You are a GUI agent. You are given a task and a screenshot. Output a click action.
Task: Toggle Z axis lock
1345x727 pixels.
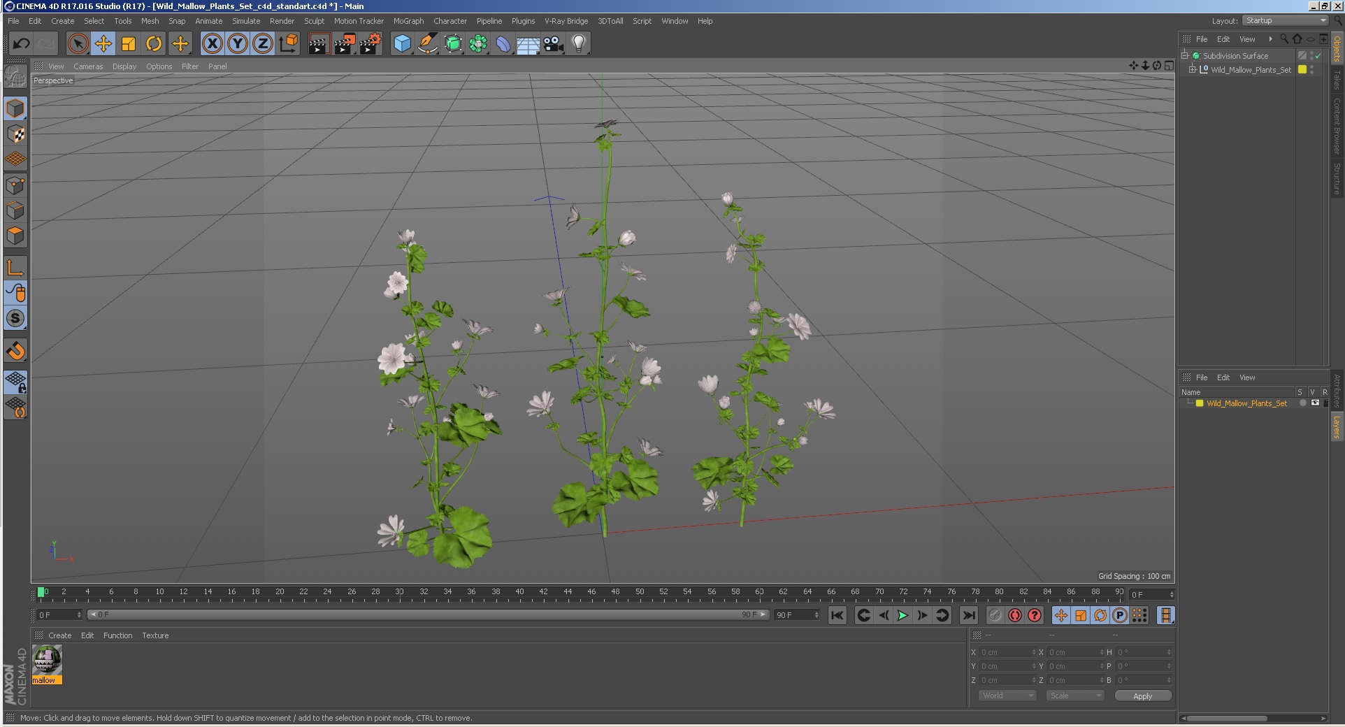263,44
